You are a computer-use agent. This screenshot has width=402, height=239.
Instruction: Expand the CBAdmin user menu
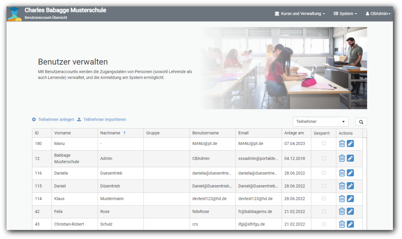(x=378, y=13)
